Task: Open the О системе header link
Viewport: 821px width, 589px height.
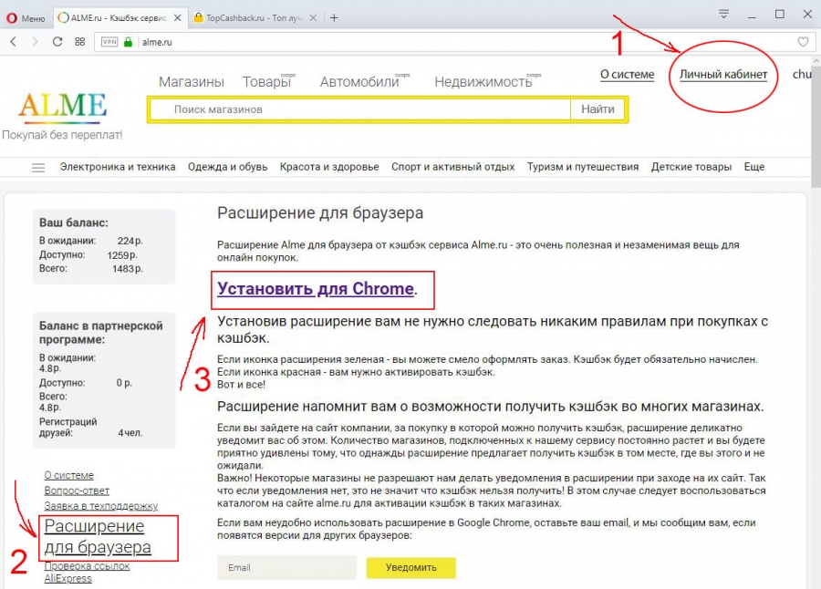Action: pos(627,75)
